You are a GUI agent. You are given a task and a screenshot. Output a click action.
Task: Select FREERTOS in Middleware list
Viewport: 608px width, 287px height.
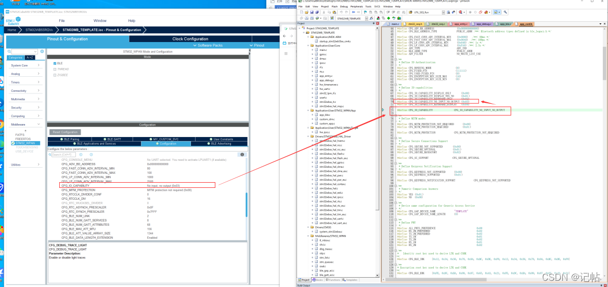pos(23,139)
